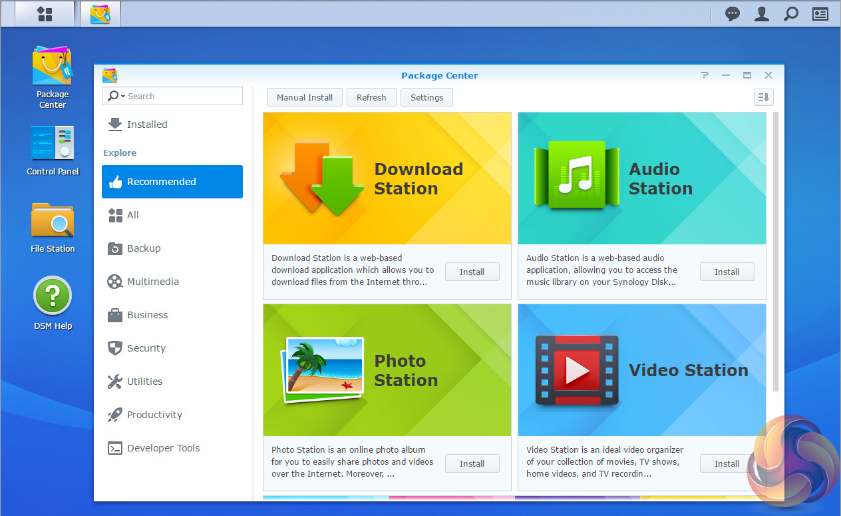Click the Audio Station banner thumbnail
Screen dimensions: 841x516
pos(641,178)
